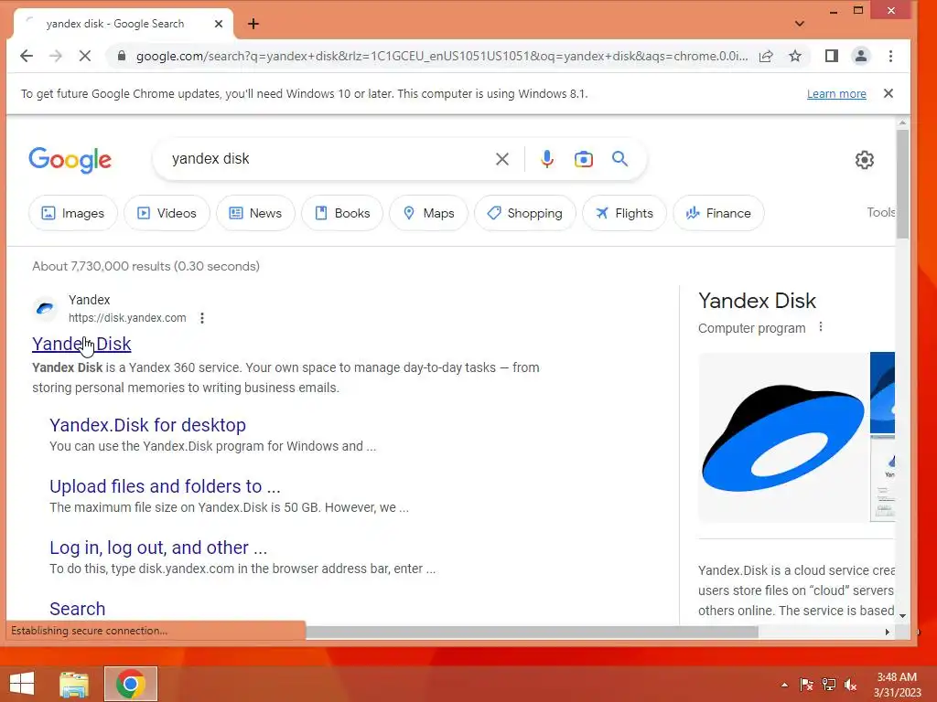This screenshot has height=702, width=937.
Task: Open the Windows Start menu
Action: pos(22,684)
